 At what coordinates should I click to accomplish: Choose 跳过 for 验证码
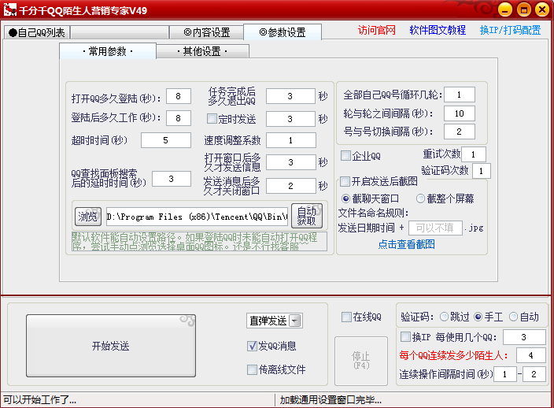pyautogui.click(x=444, y=317)
